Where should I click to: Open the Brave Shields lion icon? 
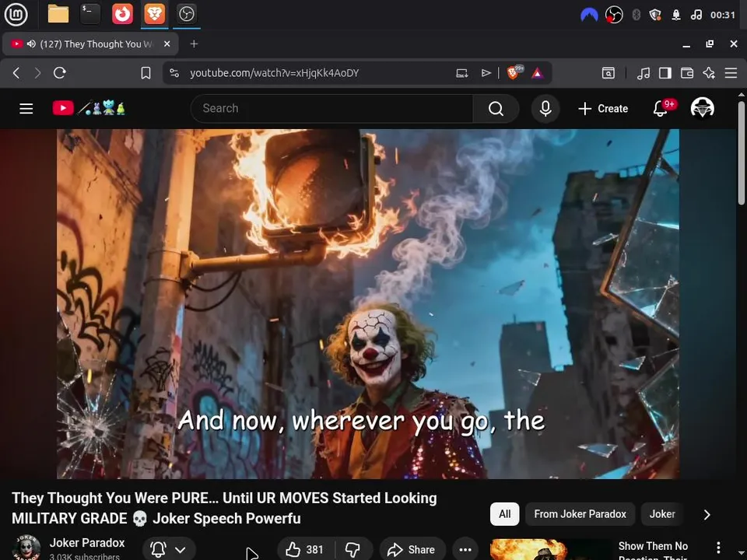coord(514,72)
